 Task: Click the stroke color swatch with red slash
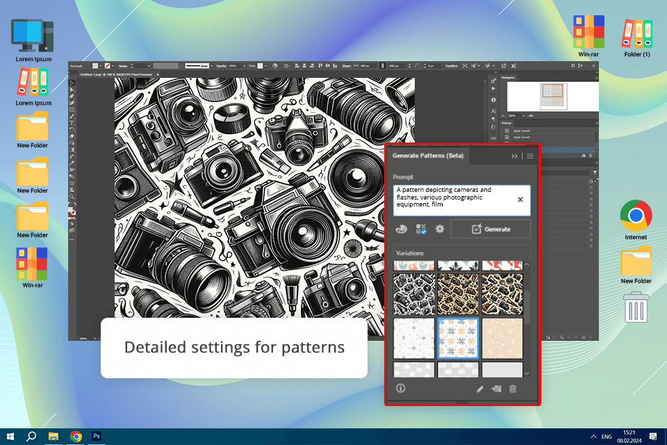click(x=107, y=65)
